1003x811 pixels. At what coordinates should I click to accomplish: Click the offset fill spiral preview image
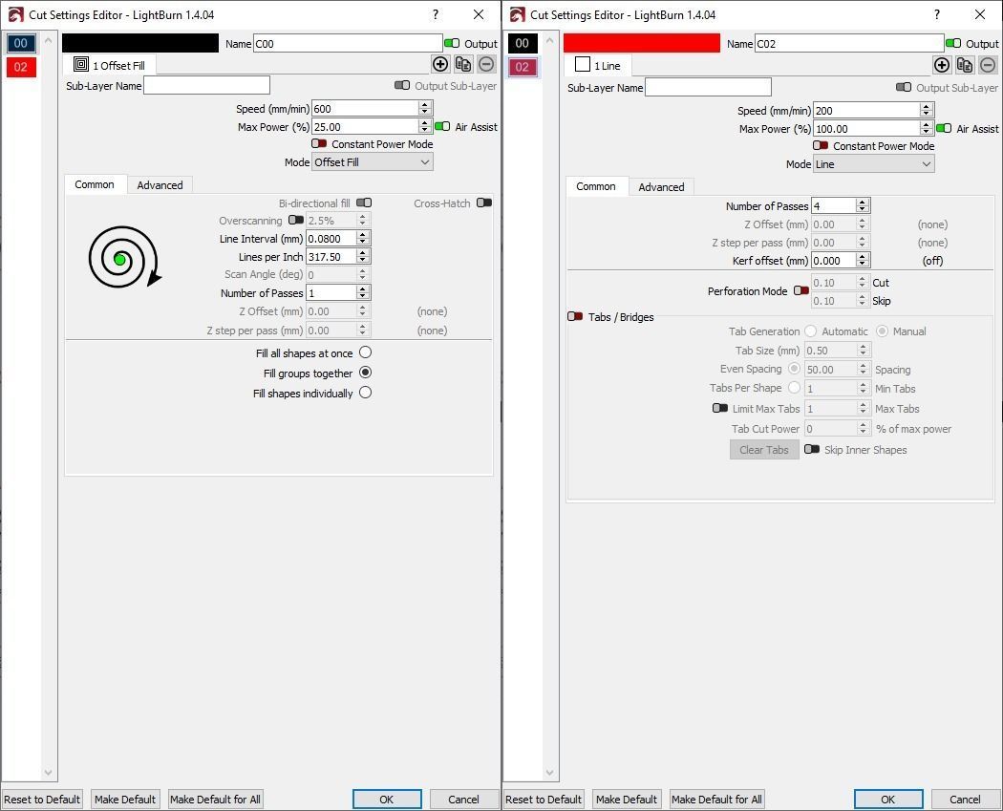[x=125, y=256]
